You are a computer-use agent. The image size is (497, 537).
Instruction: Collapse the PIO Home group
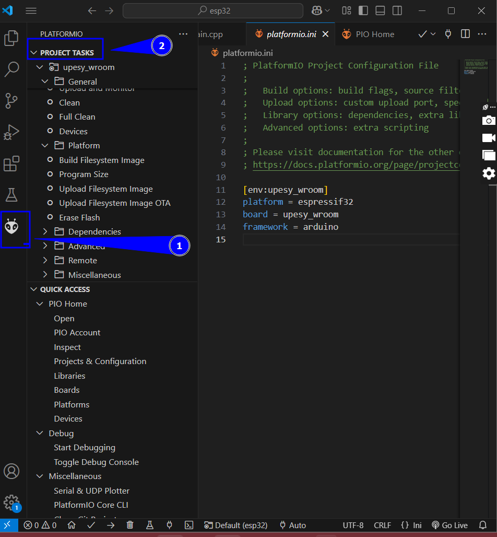40,304
